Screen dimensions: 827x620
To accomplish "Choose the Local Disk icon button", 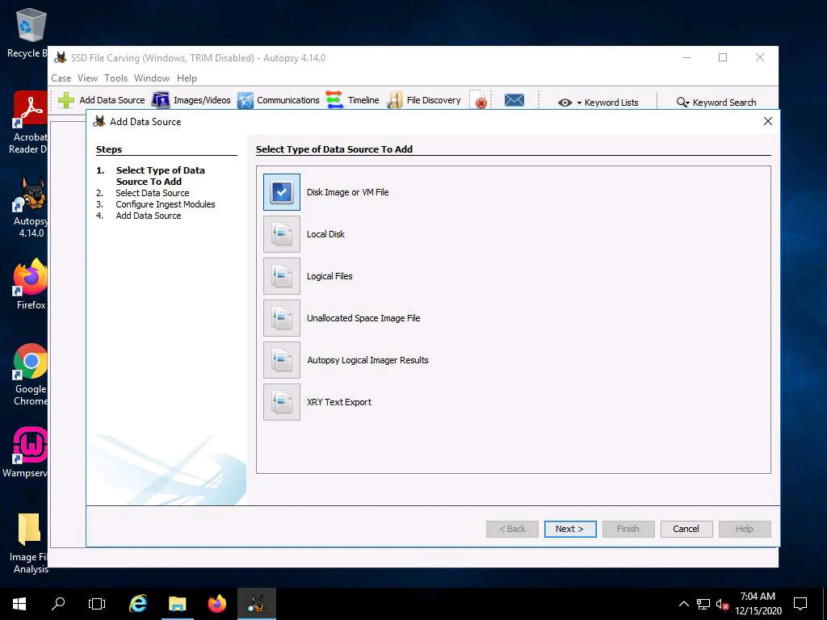I will pos(282,234).
